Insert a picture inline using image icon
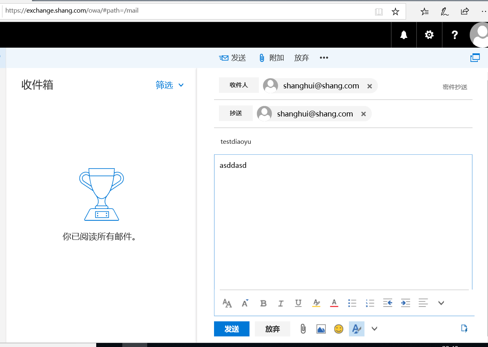The height and width of the screenshot is (347, 488). pos(321,329)
